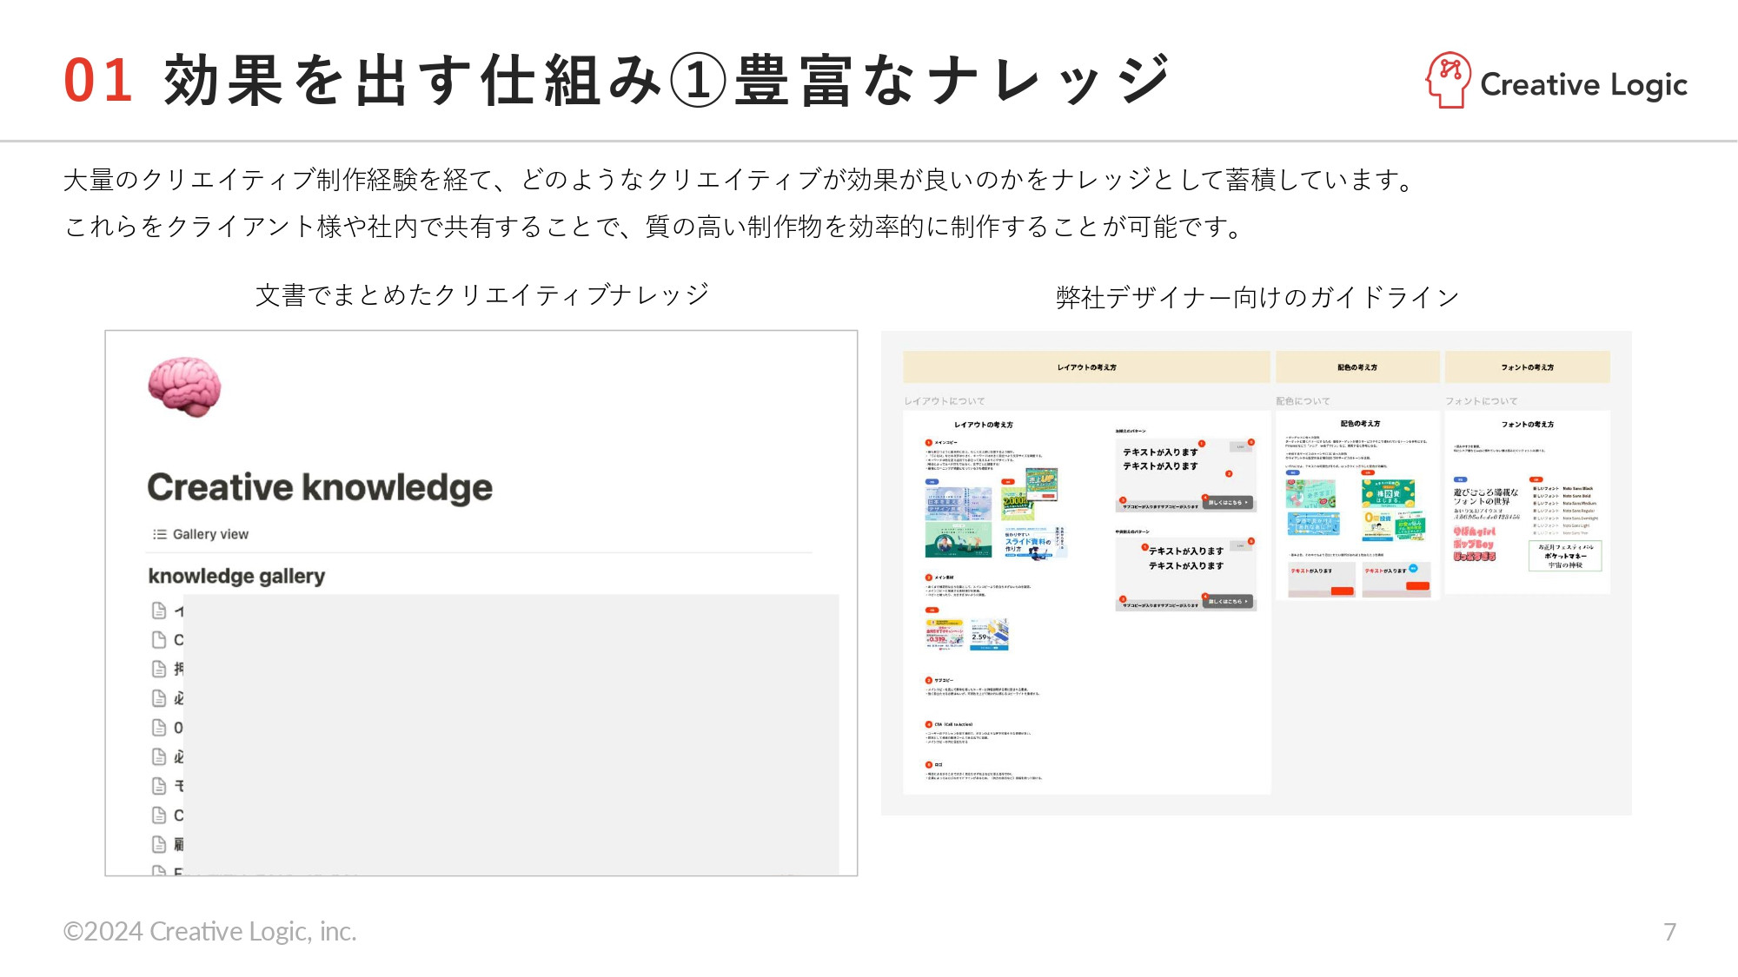Switch to the 配色の考え方 tab
The height and width of the screenshot is (977, 1738).
pyautogui.click(x=1357, y=367)
